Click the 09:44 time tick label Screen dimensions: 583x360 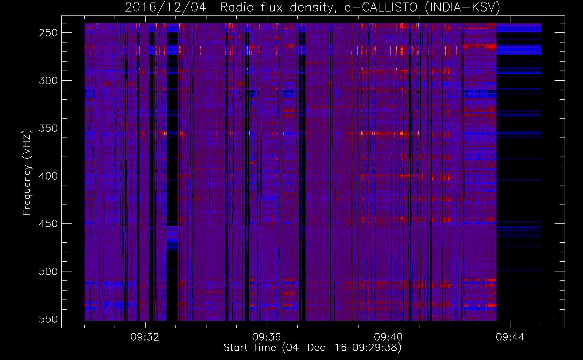510,337
